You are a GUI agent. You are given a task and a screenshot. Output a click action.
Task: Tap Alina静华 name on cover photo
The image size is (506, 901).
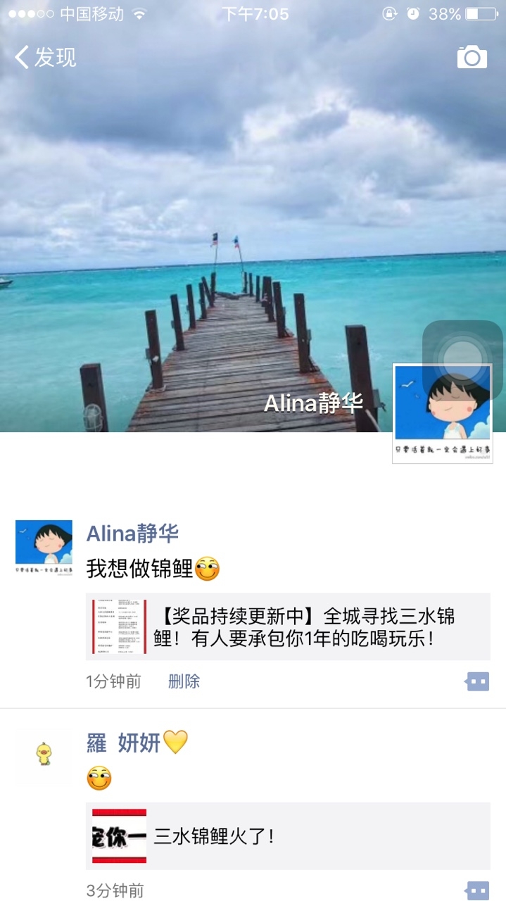tap(313, 403)
